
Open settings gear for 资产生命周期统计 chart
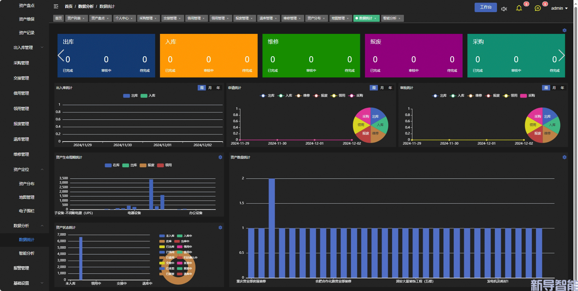(x=220, y=157)
